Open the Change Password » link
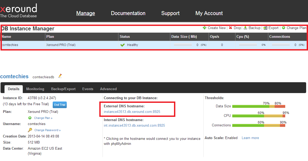Screen dimensions: 308x161 47,130
